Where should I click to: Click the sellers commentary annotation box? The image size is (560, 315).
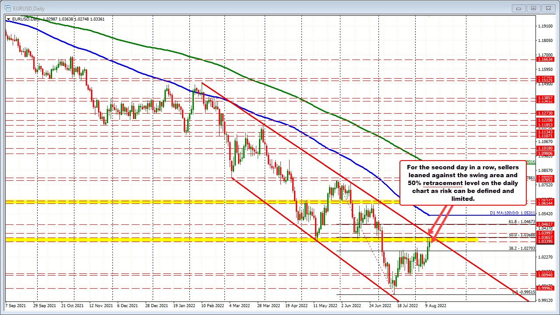[463, 183]
